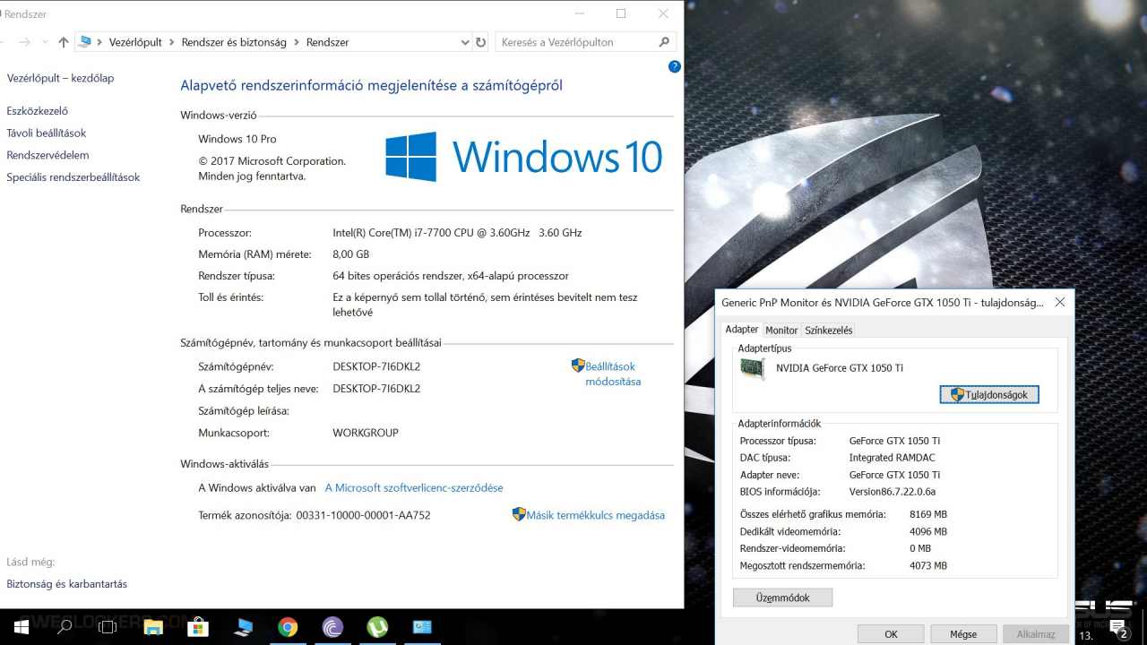Screen dimensions: 1147x645
Task: Switch to the green uTorrent taskbar icon
Action: 377,627
